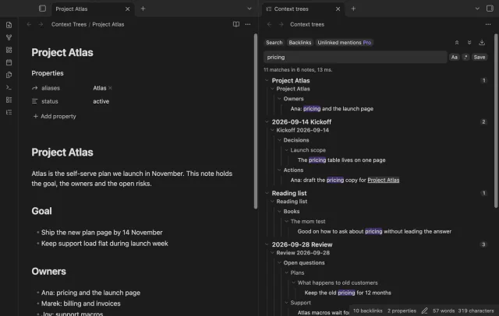Click the Context trees pane vertical scrollbar
Viewport: 499px width, 316px height.
496,121
